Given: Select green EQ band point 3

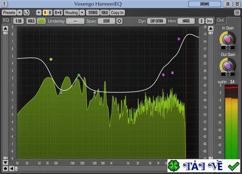Looking at the screenshot, I should point(79,75).
